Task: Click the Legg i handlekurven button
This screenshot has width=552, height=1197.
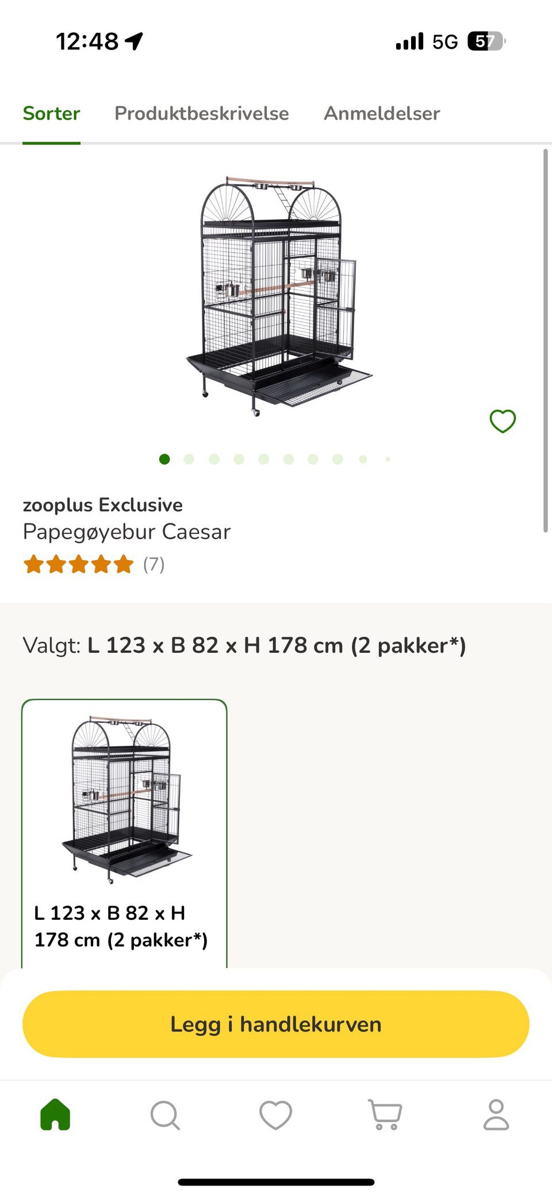Action: (x=276, y=1024)
